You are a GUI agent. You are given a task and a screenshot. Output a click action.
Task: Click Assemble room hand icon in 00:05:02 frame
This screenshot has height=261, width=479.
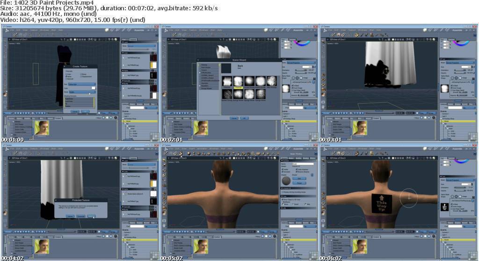(266, 149)
